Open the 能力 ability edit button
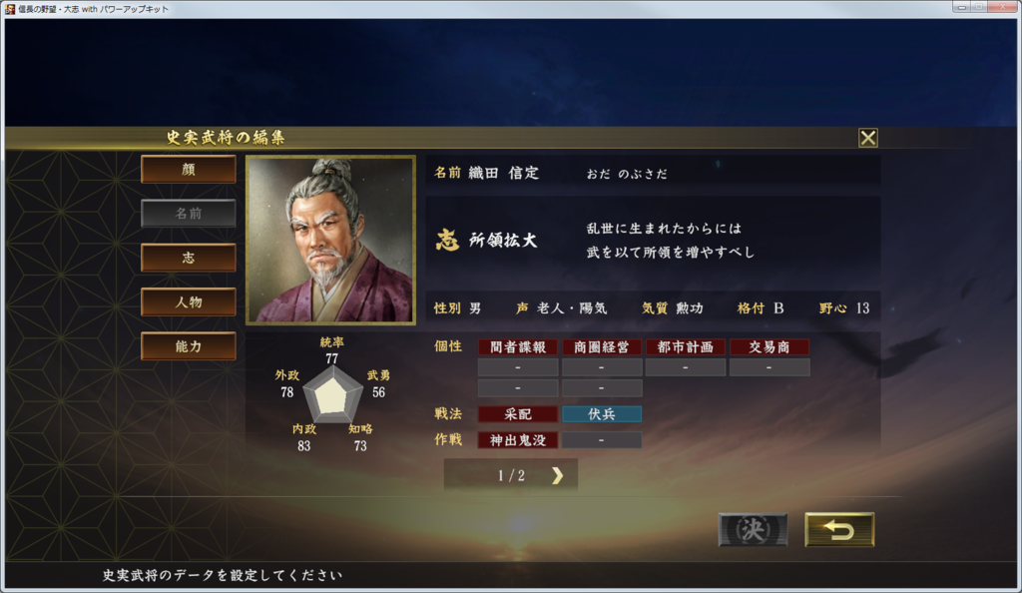This screenshot has width=1022, height=593. pos(189,346)
